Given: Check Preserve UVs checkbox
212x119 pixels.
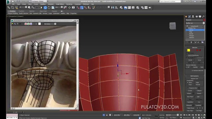Looking at the screenshot, I should tap(188, 88).
